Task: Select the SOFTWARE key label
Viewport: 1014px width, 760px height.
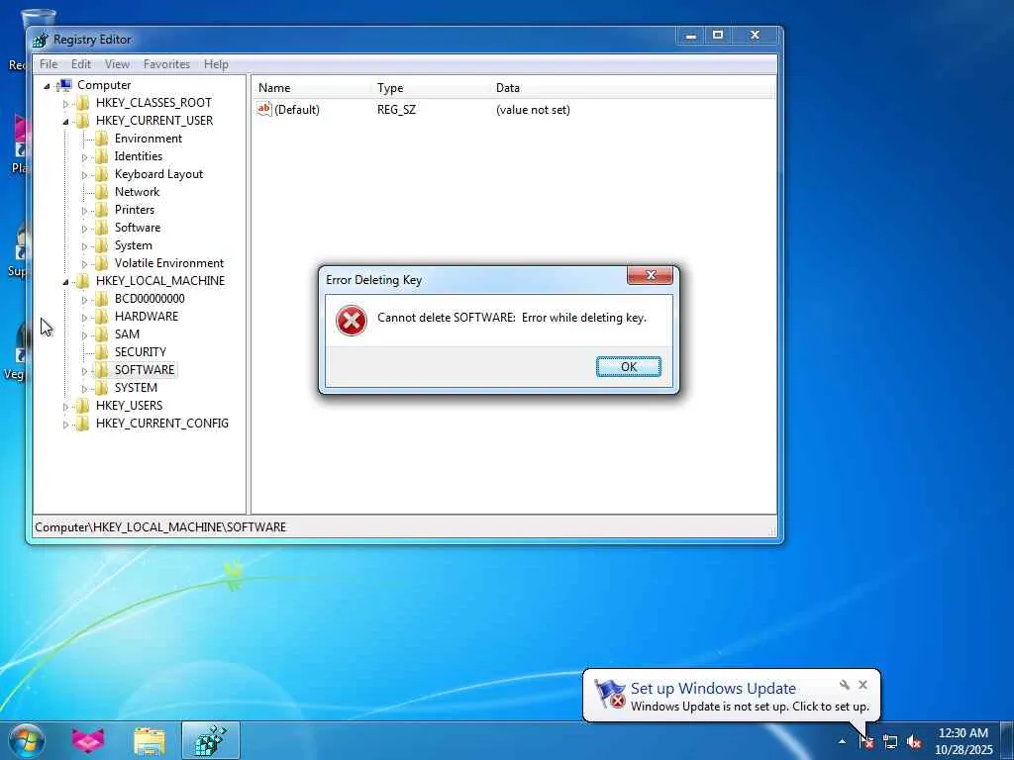Action: click(145, 370)
